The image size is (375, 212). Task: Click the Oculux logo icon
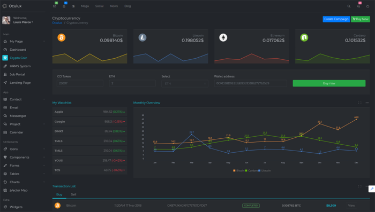pos(4,6)
